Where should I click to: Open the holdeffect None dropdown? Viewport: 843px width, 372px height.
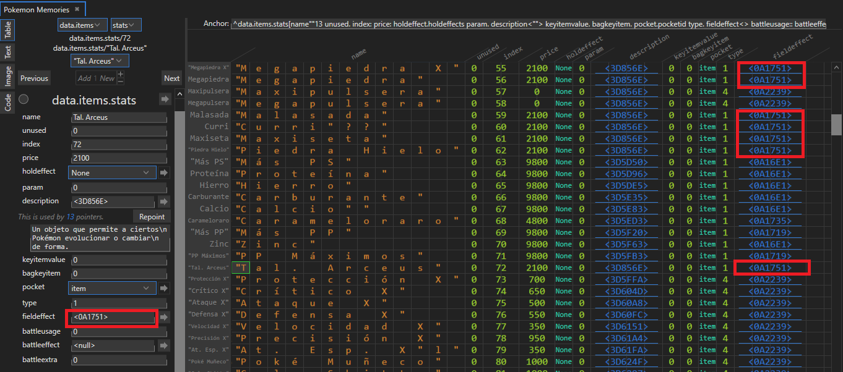[111, 173]
